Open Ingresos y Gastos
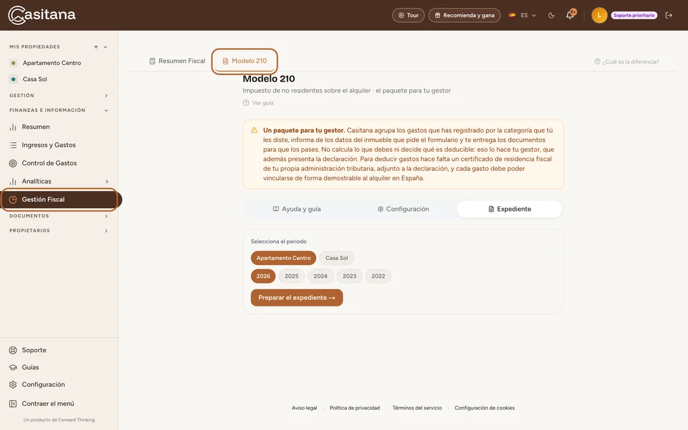 [48, 145]
